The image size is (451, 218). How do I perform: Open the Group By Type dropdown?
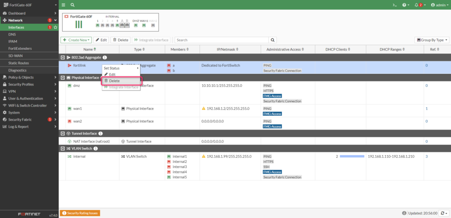(432, 40)
